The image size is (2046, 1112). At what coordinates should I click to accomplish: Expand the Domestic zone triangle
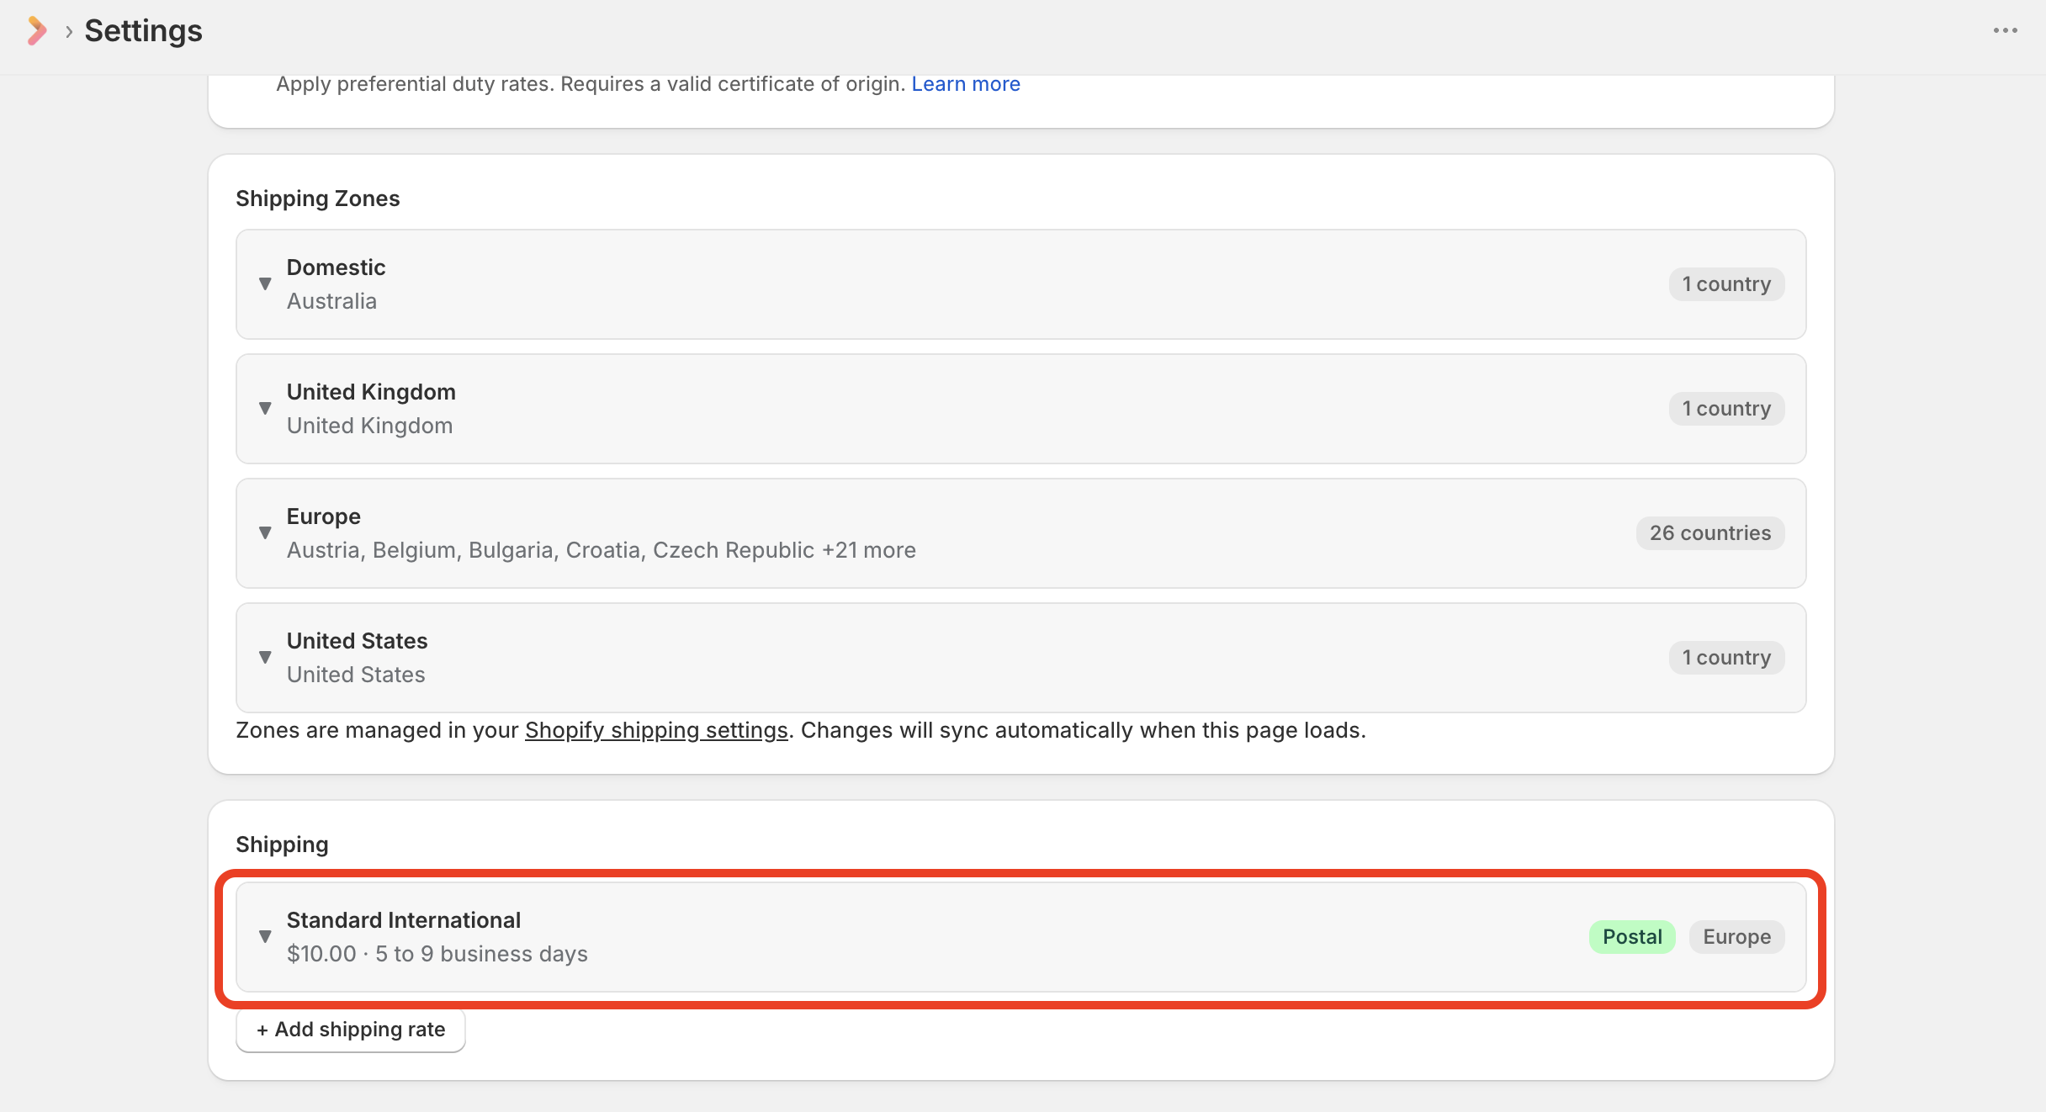[265, 283]
